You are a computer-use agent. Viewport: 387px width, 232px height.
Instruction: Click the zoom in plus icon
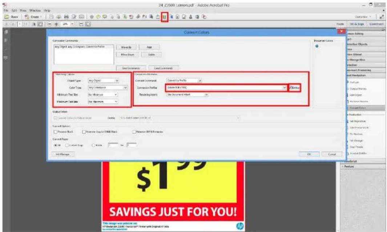pyautogui.click(x=56, y=24)
